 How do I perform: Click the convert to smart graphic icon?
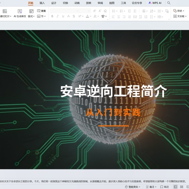[167, 11]
